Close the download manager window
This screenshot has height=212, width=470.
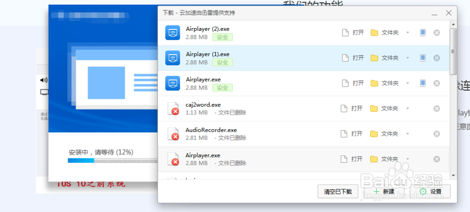click(x=448, y=13)
